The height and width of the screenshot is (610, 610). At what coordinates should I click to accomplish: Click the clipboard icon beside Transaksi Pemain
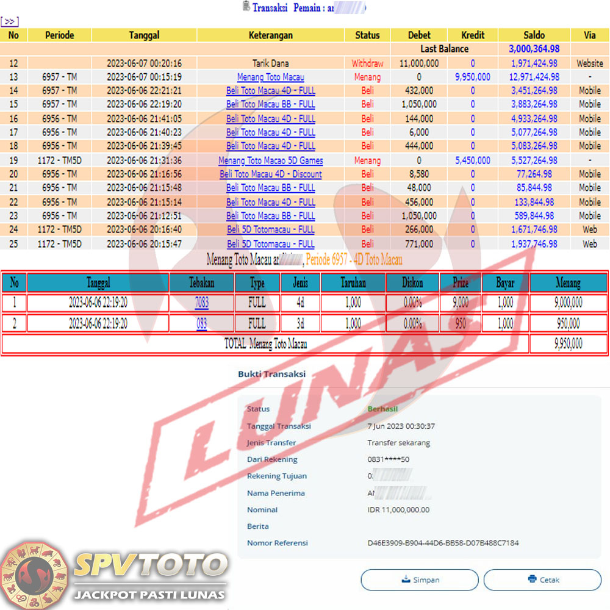tap(246, 7)
